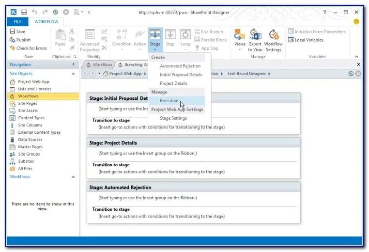The height and width of the screenshot is (252, 369).
Task: Open Content Types
Action: point(31,118)
